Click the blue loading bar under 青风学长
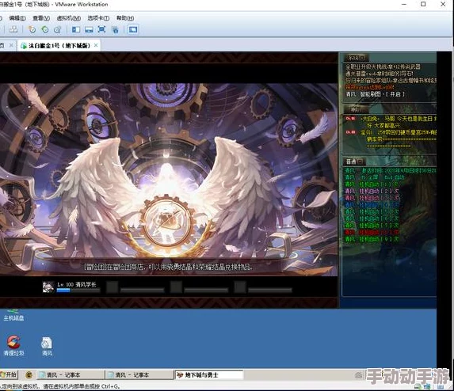This screenshot has width=454, height=391. tap(78, 290)
